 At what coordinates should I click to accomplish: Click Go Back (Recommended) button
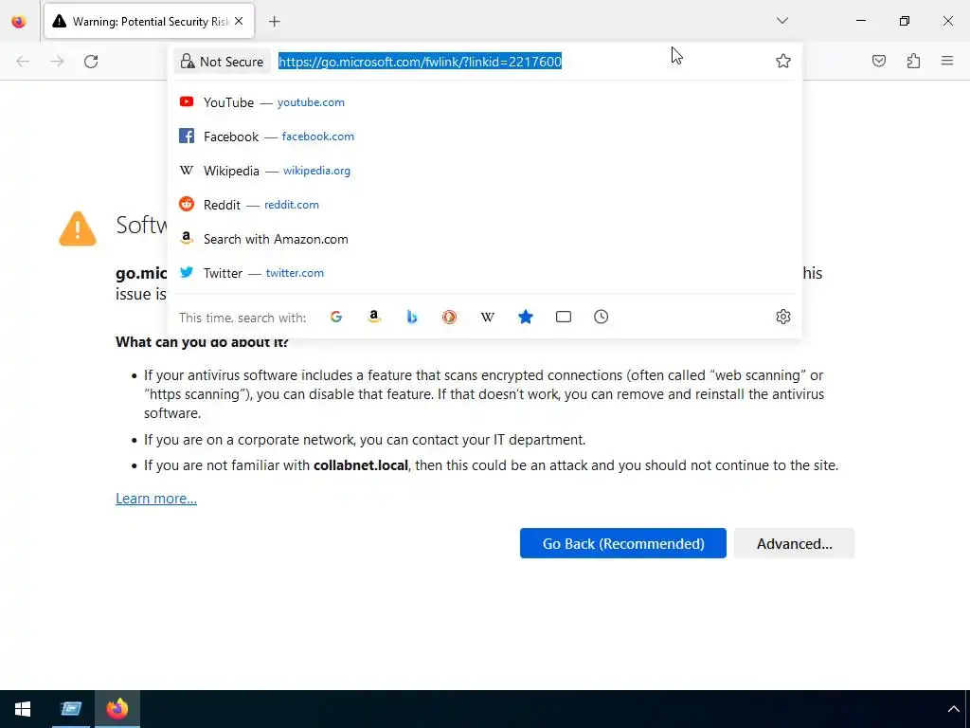(x=623, y=543)
